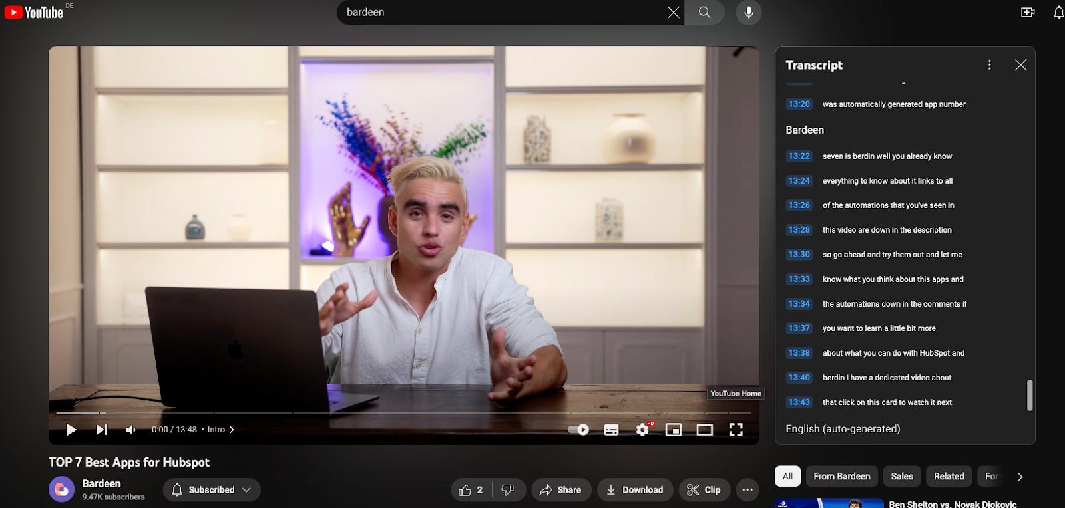Toggle the autoplay switch
Viewport: 1065px width, 508px height.
pos(578,430)
